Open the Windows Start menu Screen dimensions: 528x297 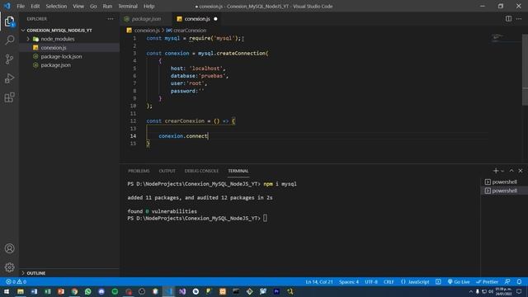7,291
